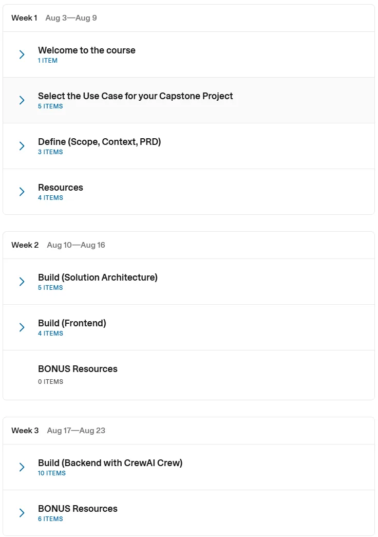378x537 pixels.
Task: Expand chevron for Week 3 BONUS Resources
Action: (22, 513)
